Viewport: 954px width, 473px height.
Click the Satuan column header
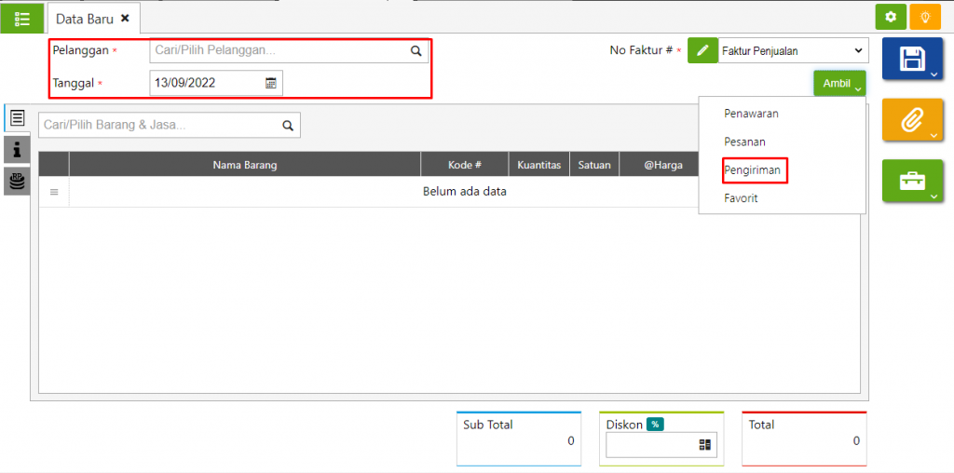[594, 165]
